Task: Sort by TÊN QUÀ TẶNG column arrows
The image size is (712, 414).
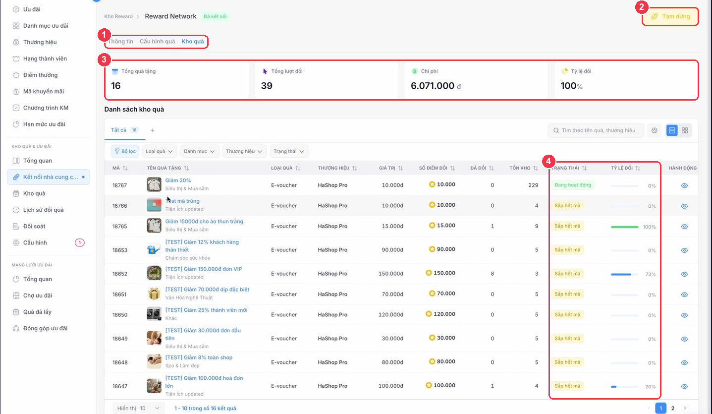Action: [186, 168]
